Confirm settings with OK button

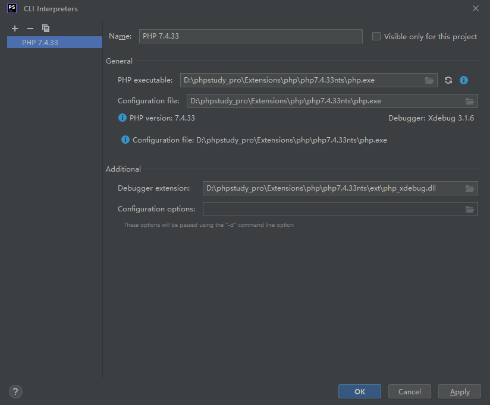point(360,391)
